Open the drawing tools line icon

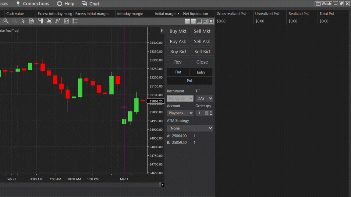tap(58, 21)
